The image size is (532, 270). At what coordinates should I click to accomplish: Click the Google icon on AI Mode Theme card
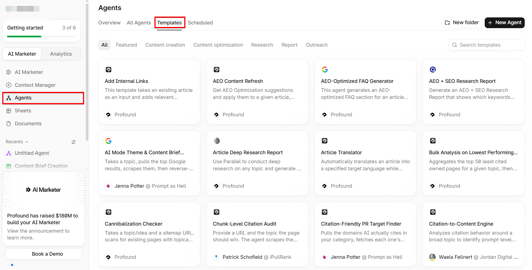[108, 141]
